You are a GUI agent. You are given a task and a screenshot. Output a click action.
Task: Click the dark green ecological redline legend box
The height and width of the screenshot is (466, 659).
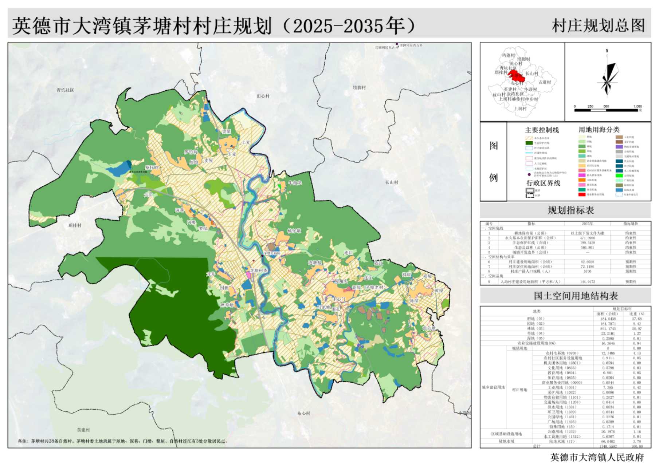tap(529, 143)
